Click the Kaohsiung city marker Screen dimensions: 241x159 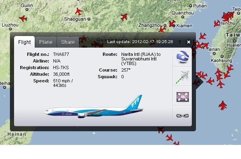[x=222, y=56]
